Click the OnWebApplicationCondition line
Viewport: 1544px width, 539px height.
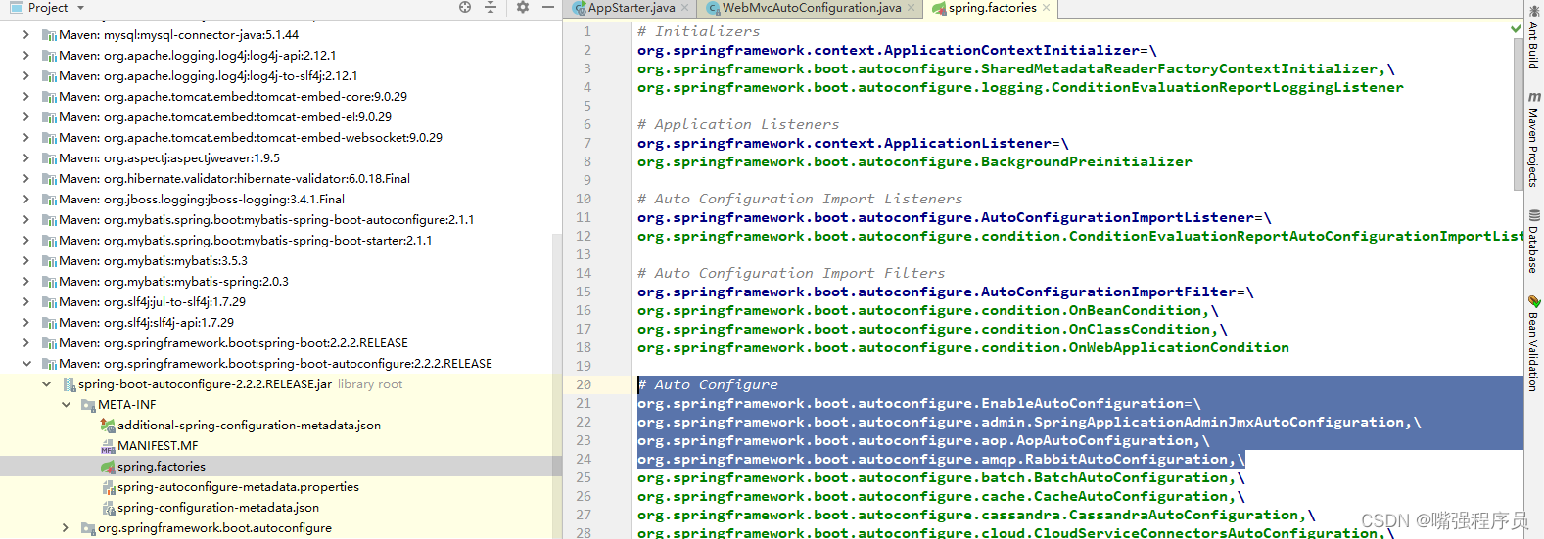pos(962,347)
